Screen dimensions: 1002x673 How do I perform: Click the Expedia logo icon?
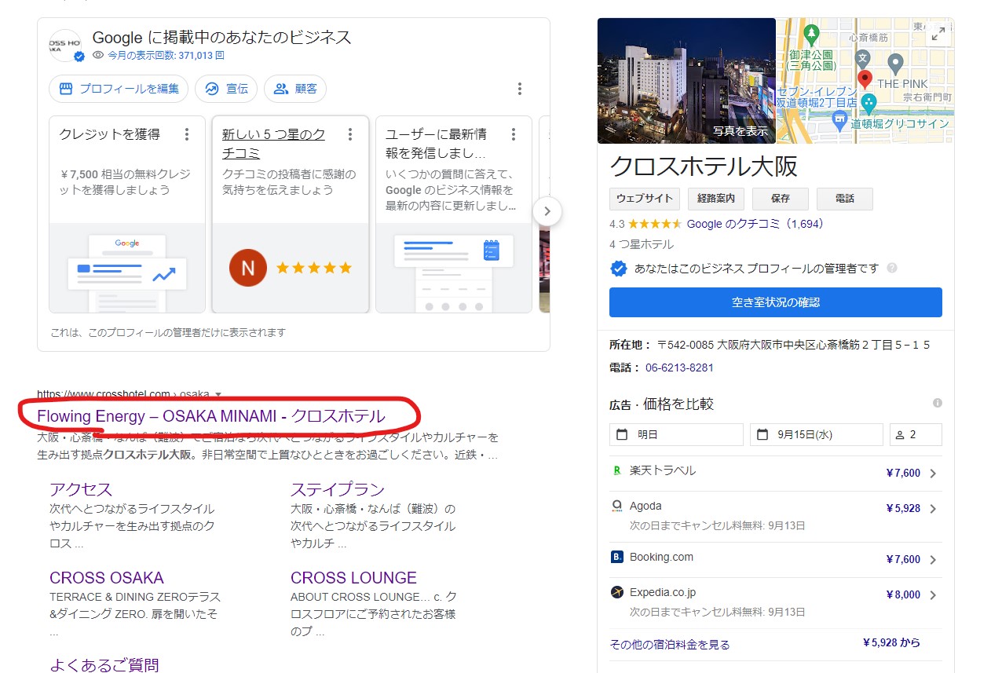pos(617,592)
